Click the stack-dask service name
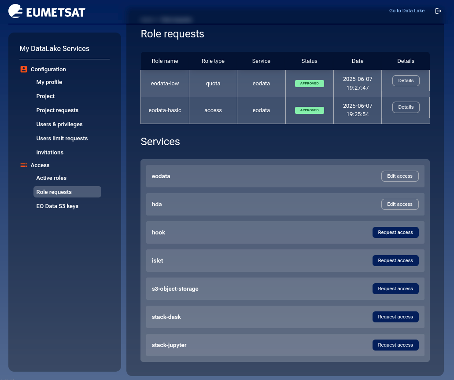The height and width of the screenshot is (380, 454). (x=166, y=317)
